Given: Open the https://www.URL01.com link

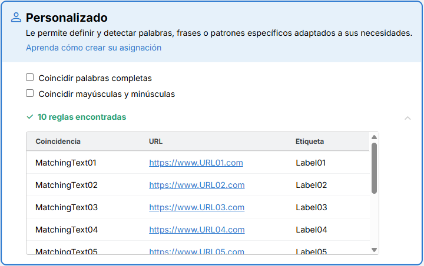Looking at the screenshot, I should pos(196,163).
